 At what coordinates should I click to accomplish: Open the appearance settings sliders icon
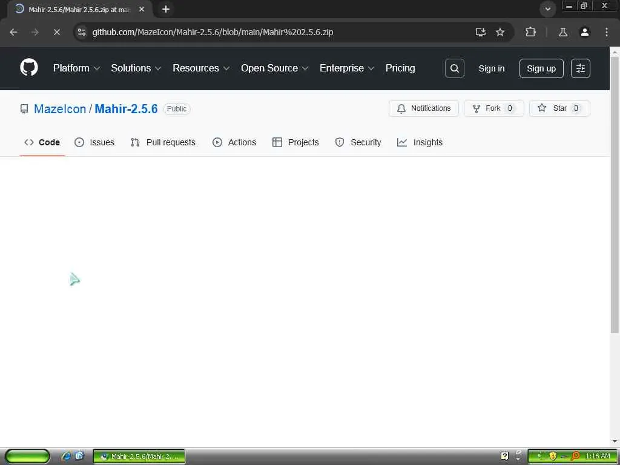pyautogui.click(x=581, y=68)
